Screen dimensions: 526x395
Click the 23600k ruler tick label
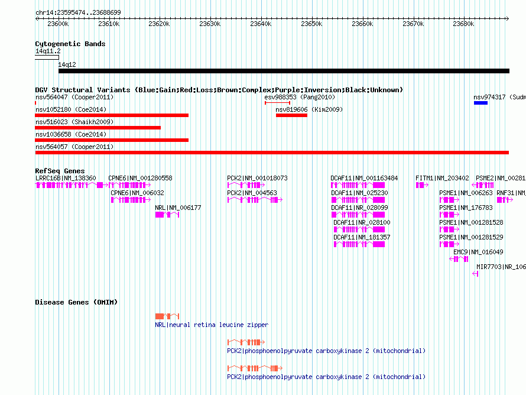click(x=58, y=24)
